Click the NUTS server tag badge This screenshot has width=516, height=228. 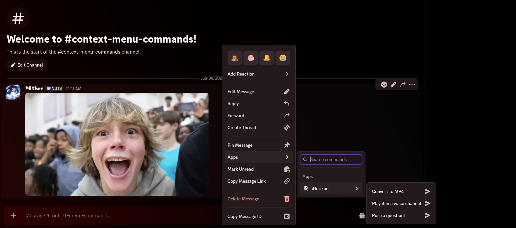[x=54, y=89]
